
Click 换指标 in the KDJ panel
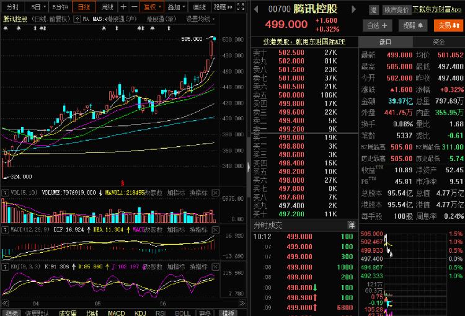(x=198, y=267)
